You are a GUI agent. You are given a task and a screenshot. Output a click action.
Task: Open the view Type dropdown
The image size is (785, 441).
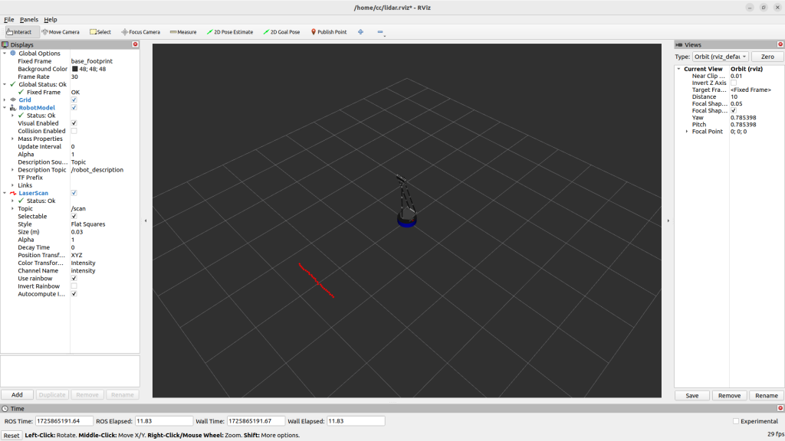[721, 57]
